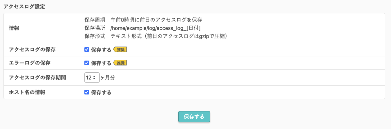Click the 保存する label for ホスト名の情報
Screen dimensions: 391x129
[101, 93]
